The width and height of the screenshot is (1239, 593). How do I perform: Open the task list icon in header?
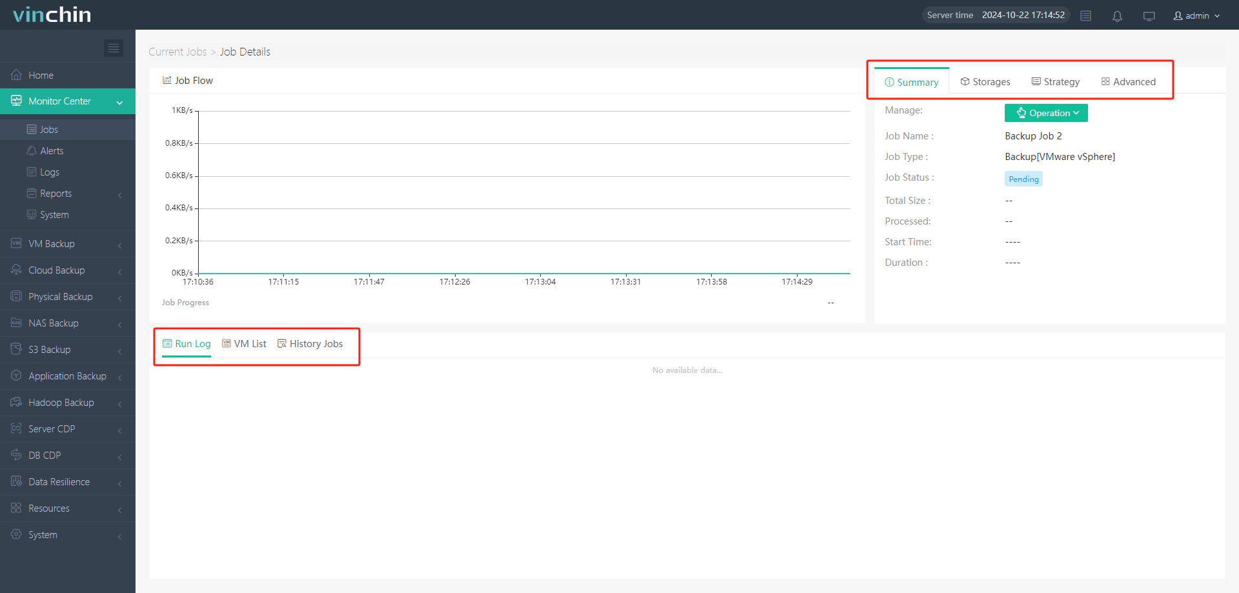[1086, 16]
